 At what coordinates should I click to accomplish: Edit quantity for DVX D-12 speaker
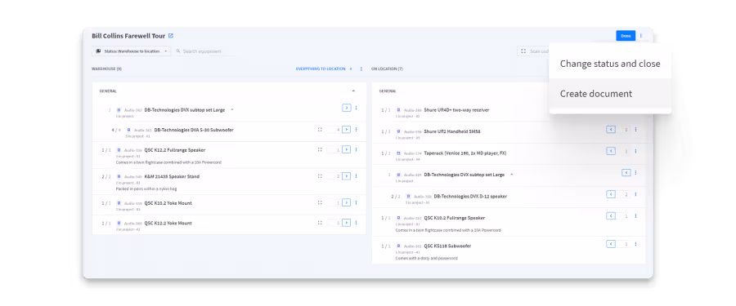click(x=624, y=194)
